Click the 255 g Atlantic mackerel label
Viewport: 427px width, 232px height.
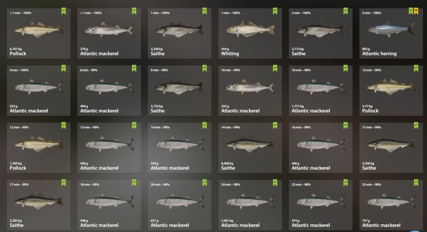click(x=240, y=111)
